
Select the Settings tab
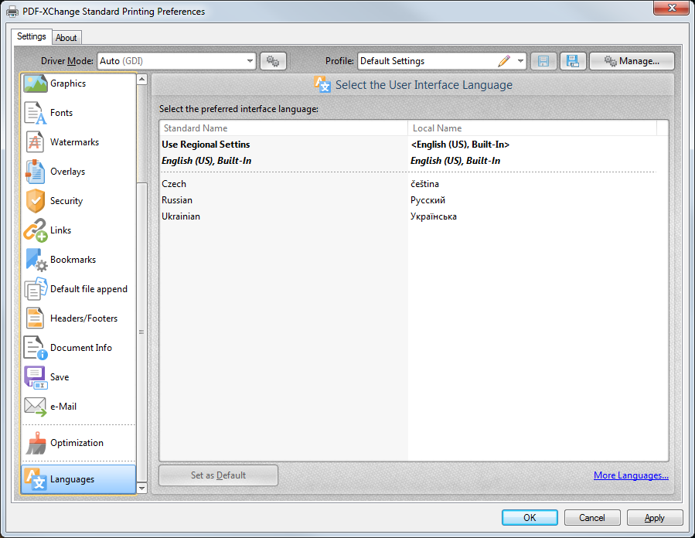[x=32, y=36]
